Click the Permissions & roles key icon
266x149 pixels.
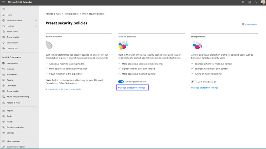tap(3, 127)
